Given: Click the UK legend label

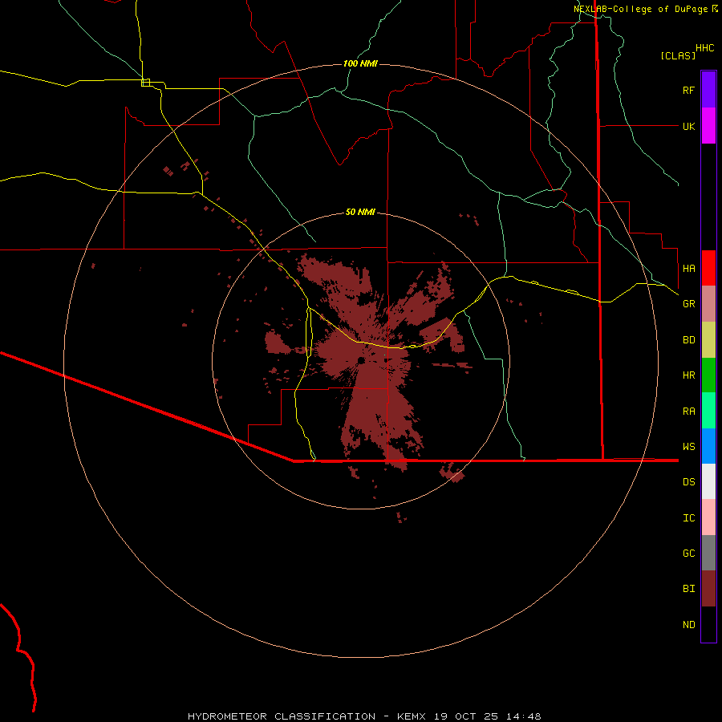Looking at the screenshot, I should coord(688,126).
